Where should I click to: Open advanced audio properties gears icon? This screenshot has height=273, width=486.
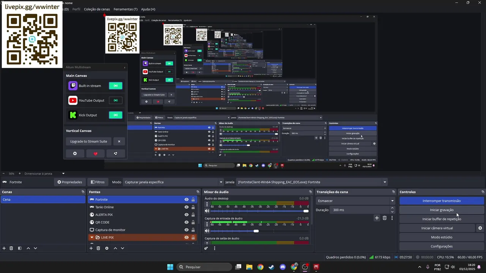(x=206, y=248)
